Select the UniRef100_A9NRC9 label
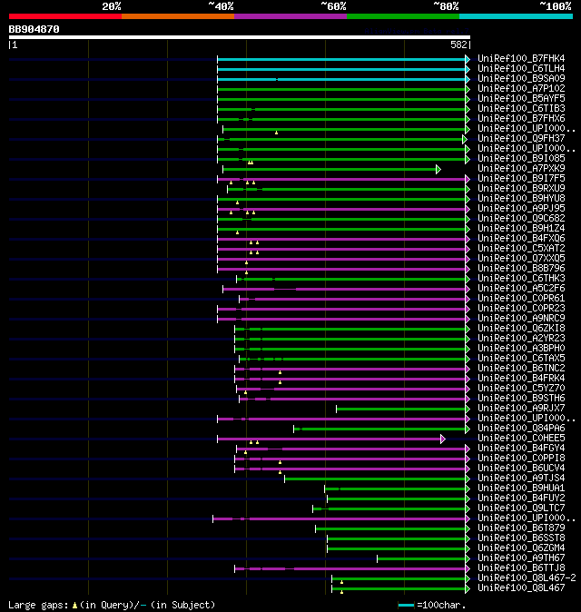The height and width of the screenshot is (612, 581). tap(521, 319)
